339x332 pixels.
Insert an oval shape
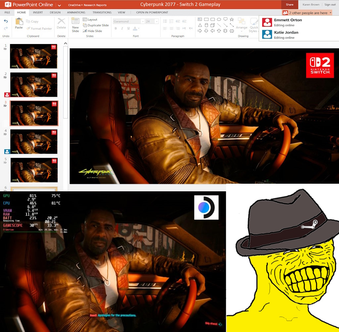coord(219,19)
